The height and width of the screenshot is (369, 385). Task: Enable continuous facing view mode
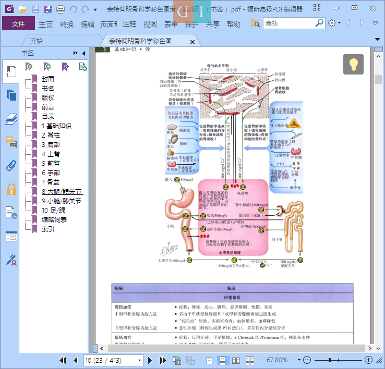click(x=249, y=360)
